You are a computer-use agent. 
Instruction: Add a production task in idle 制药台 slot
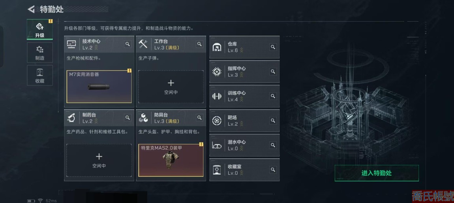(x=99, y=160)
